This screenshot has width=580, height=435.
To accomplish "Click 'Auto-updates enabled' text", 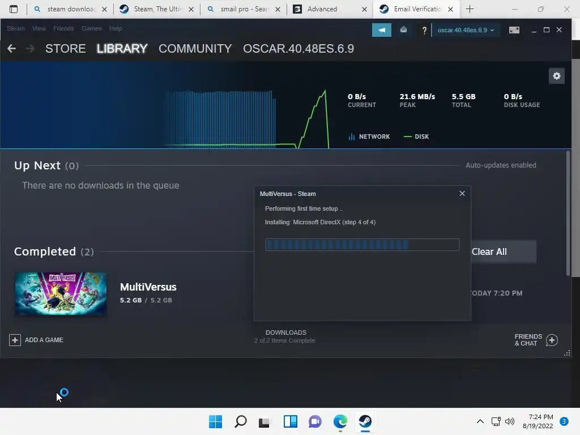I will (x=501, y=165).
